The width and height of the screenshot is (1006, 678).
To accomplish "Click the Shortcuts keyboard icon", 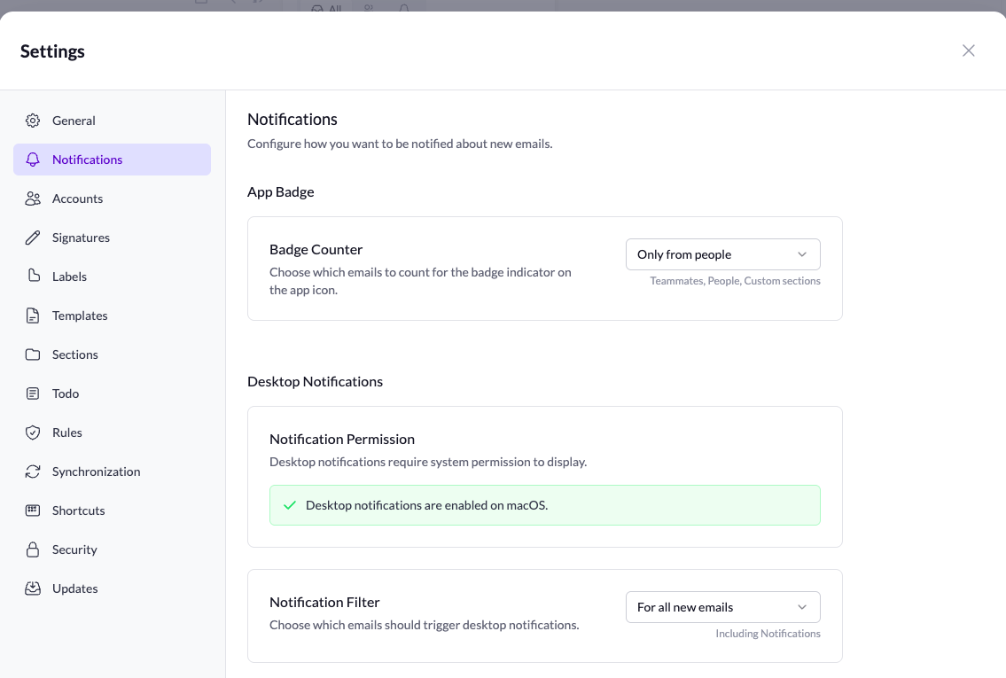I will (x=33, y=510).
